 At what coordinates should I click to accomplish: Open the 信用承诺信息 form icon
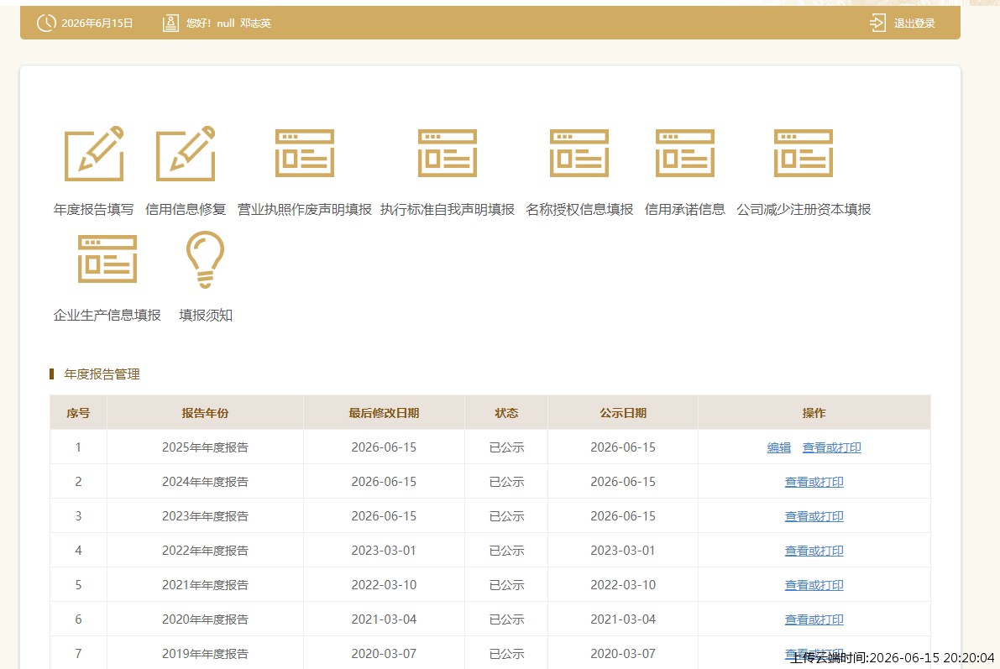(685, 153)
